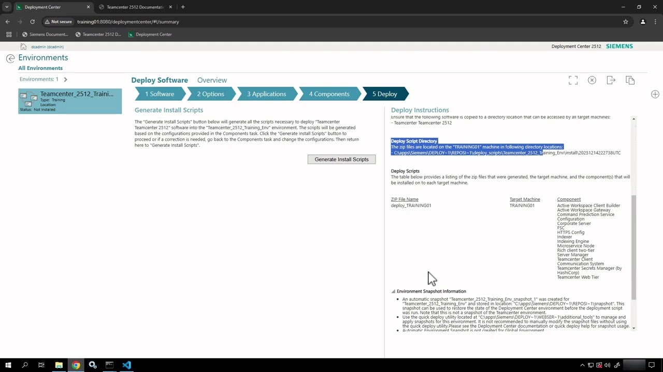663x372 pixels.
Task: Open the 5 Deploy step
Action: coord(385,94)
